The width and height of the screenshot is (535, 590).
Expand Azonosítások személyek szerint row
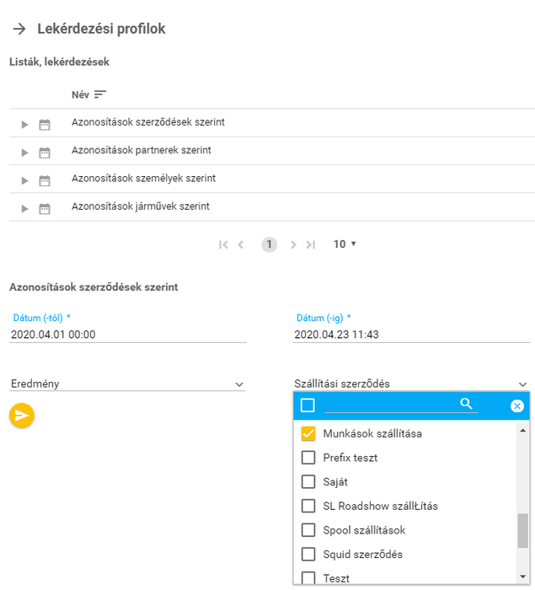click(x=25, y=180)
